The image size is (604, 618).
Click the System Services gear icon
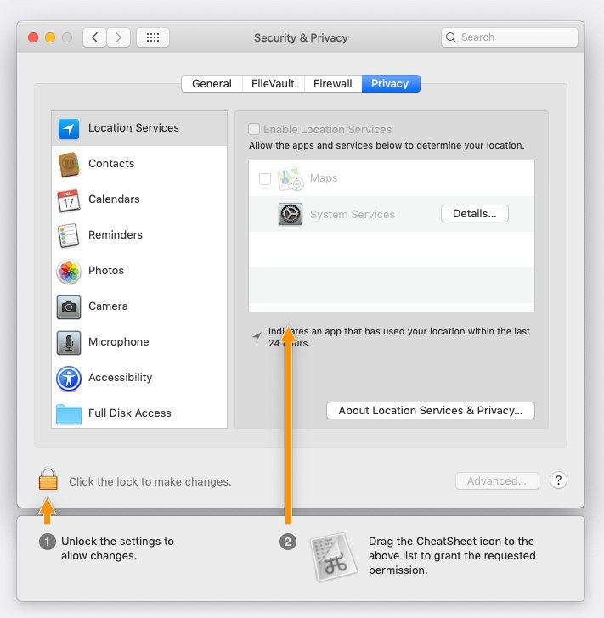click(x=291, y=214)
